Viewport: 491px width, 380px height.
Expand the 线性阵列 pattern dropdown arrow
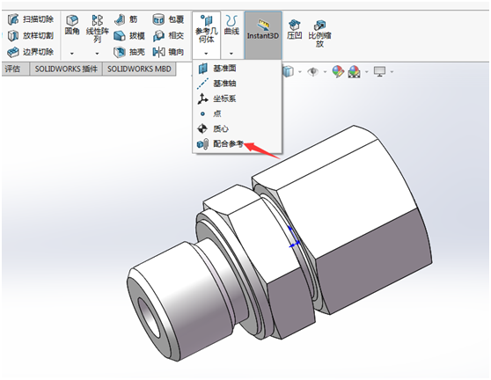click(97, 54)
